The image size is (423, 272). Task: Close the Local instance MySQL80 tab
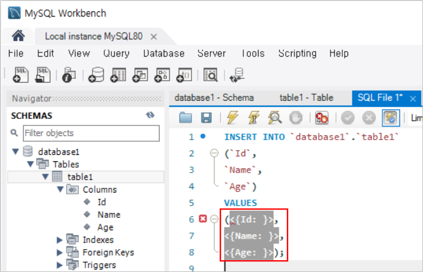point(154,37)
